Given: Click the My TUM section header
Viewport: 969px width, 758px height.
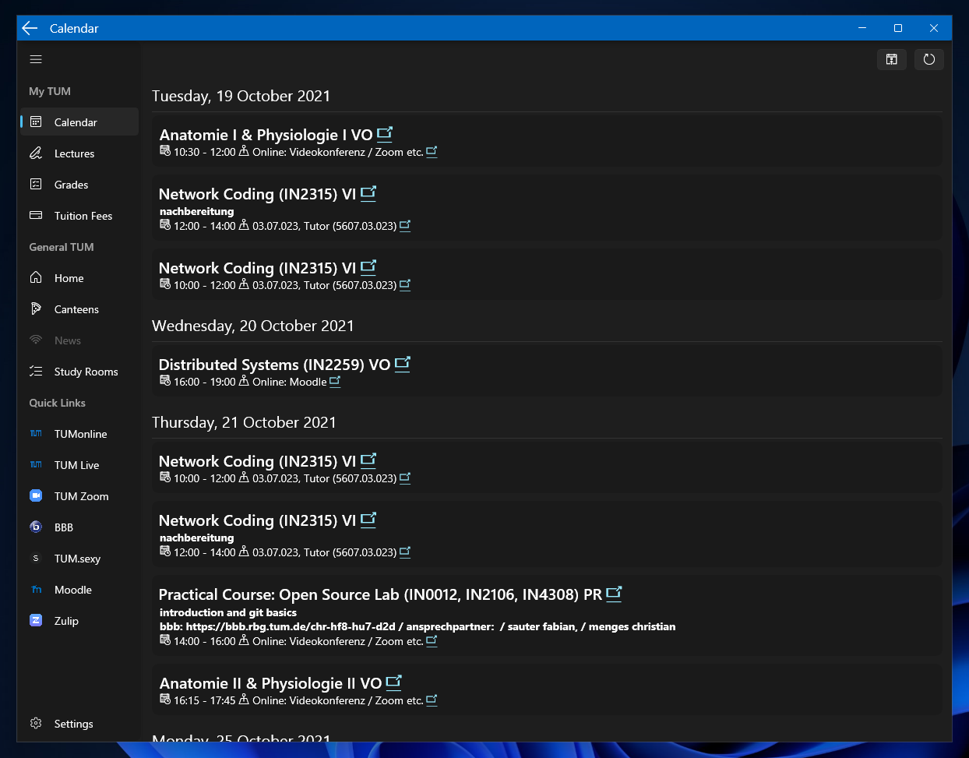Looking at the screenshot, I should point(50,91).
